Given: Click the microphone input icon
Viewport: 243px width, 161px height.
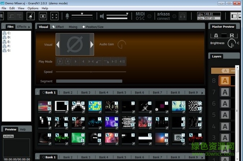Looking at the screenshot, I should point(67,16).
